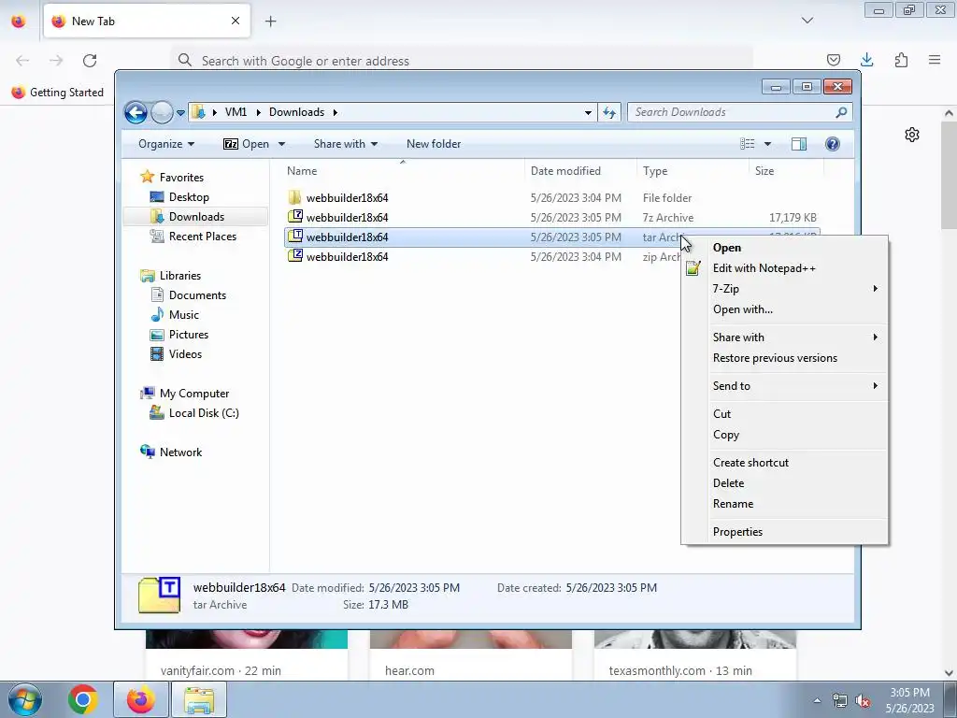Select Favorites in the navigation pane

click(181, 178)
